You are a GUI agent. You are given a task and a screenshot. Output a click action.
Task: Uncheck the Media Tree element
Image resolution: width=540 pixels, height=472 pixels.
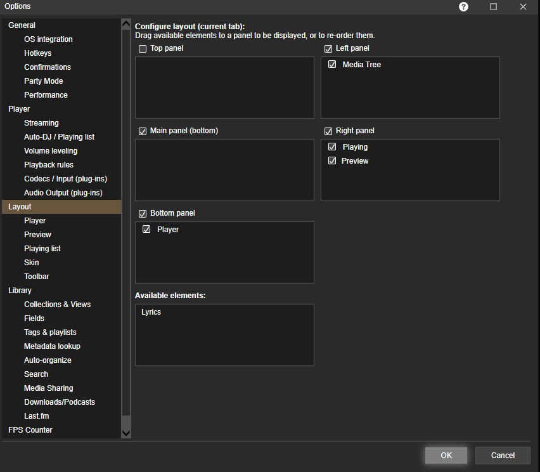[x=332, y=65]
